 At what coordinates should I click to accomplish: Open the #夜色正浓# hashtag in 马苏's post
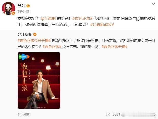82,19
